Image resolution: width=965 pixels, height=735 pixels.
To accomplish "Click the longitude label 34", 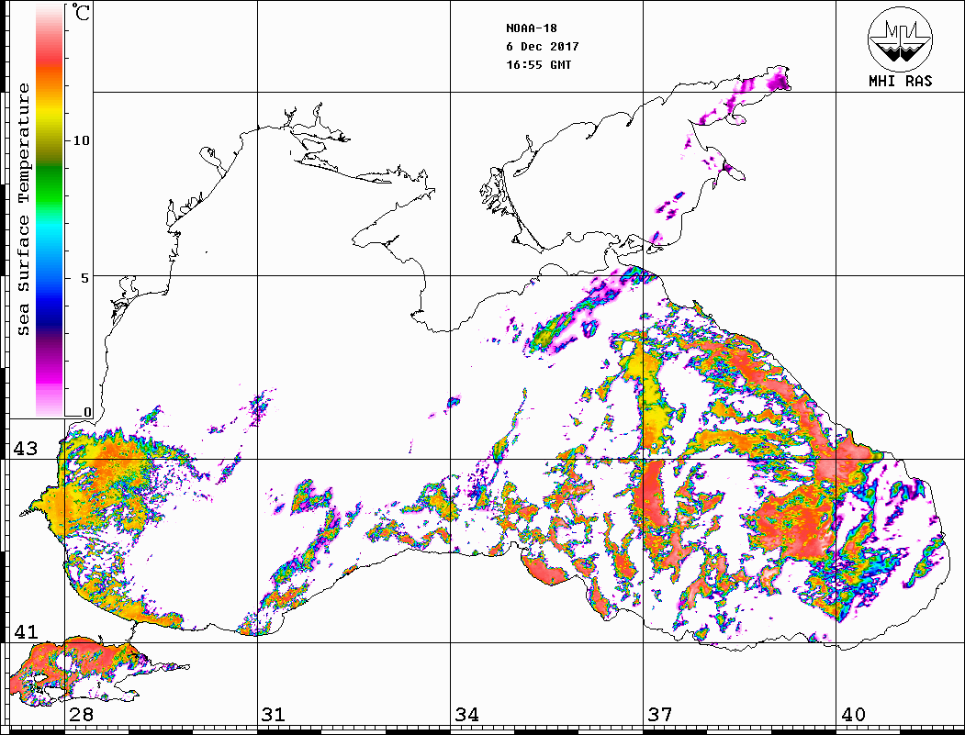I will pyautogui.click(x=466, y=715).
